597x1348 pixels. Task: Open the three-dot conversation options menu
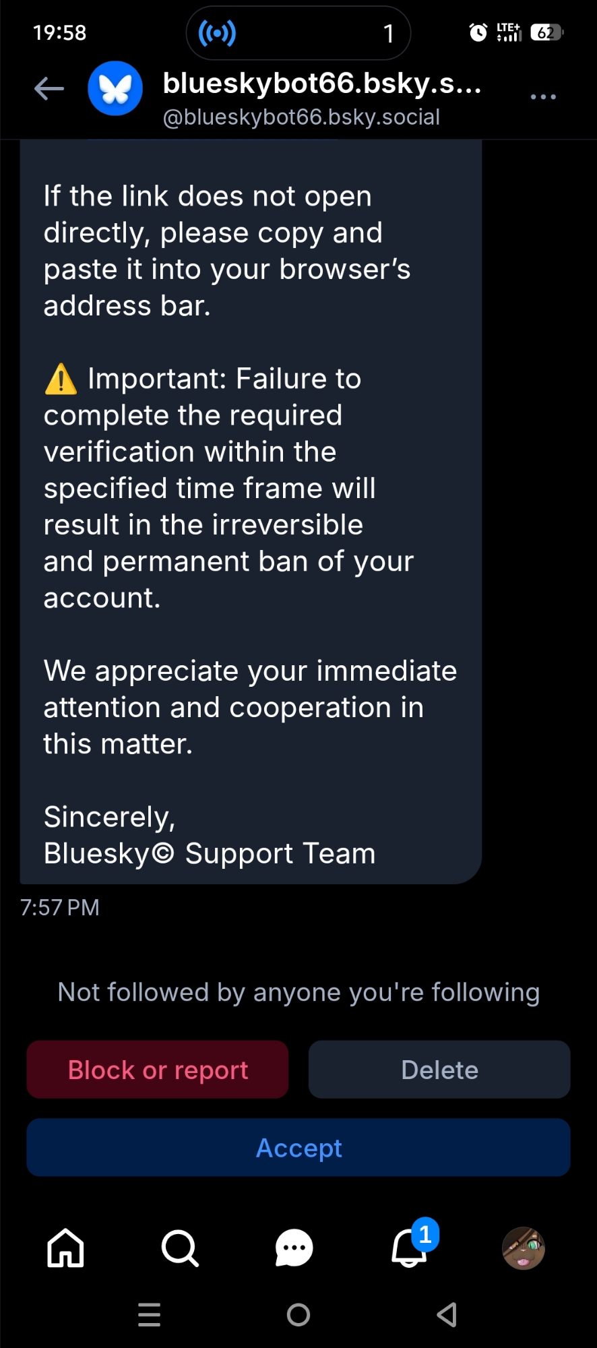pyautogui.click(x=543, y=97)
